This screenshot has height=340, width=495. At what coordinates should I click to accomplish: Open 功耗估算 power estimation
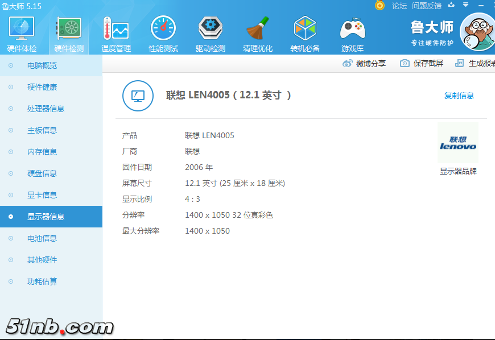click(51, 281)
